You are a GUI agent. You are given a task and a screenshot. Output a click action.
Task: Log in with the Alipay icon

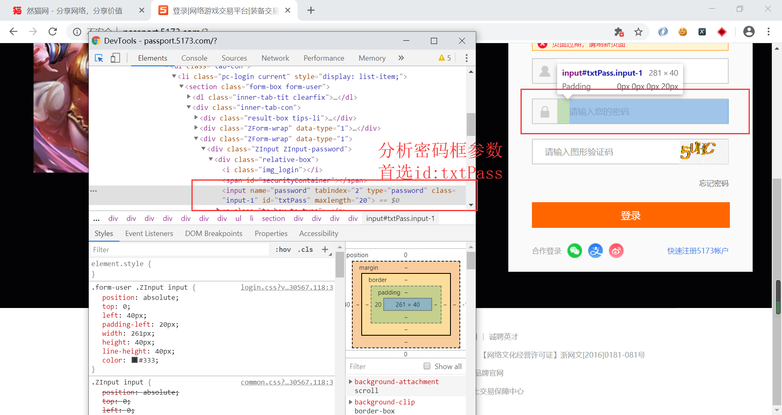pyautogui.click(x=595, y=251)
